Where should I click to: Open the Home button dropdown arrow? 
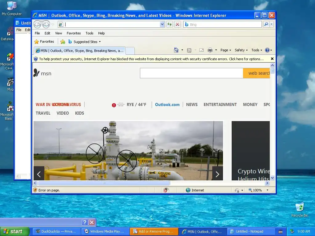182,50
